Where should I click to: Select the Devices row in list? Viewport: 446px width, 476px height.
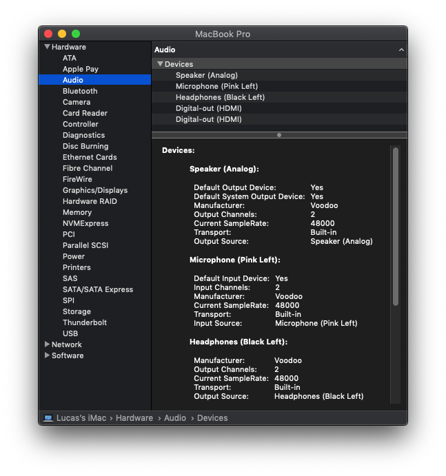point(279,64)
